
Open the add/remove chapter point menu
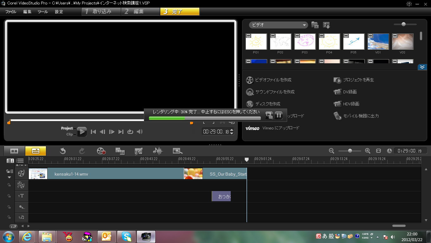pos(21,165)
